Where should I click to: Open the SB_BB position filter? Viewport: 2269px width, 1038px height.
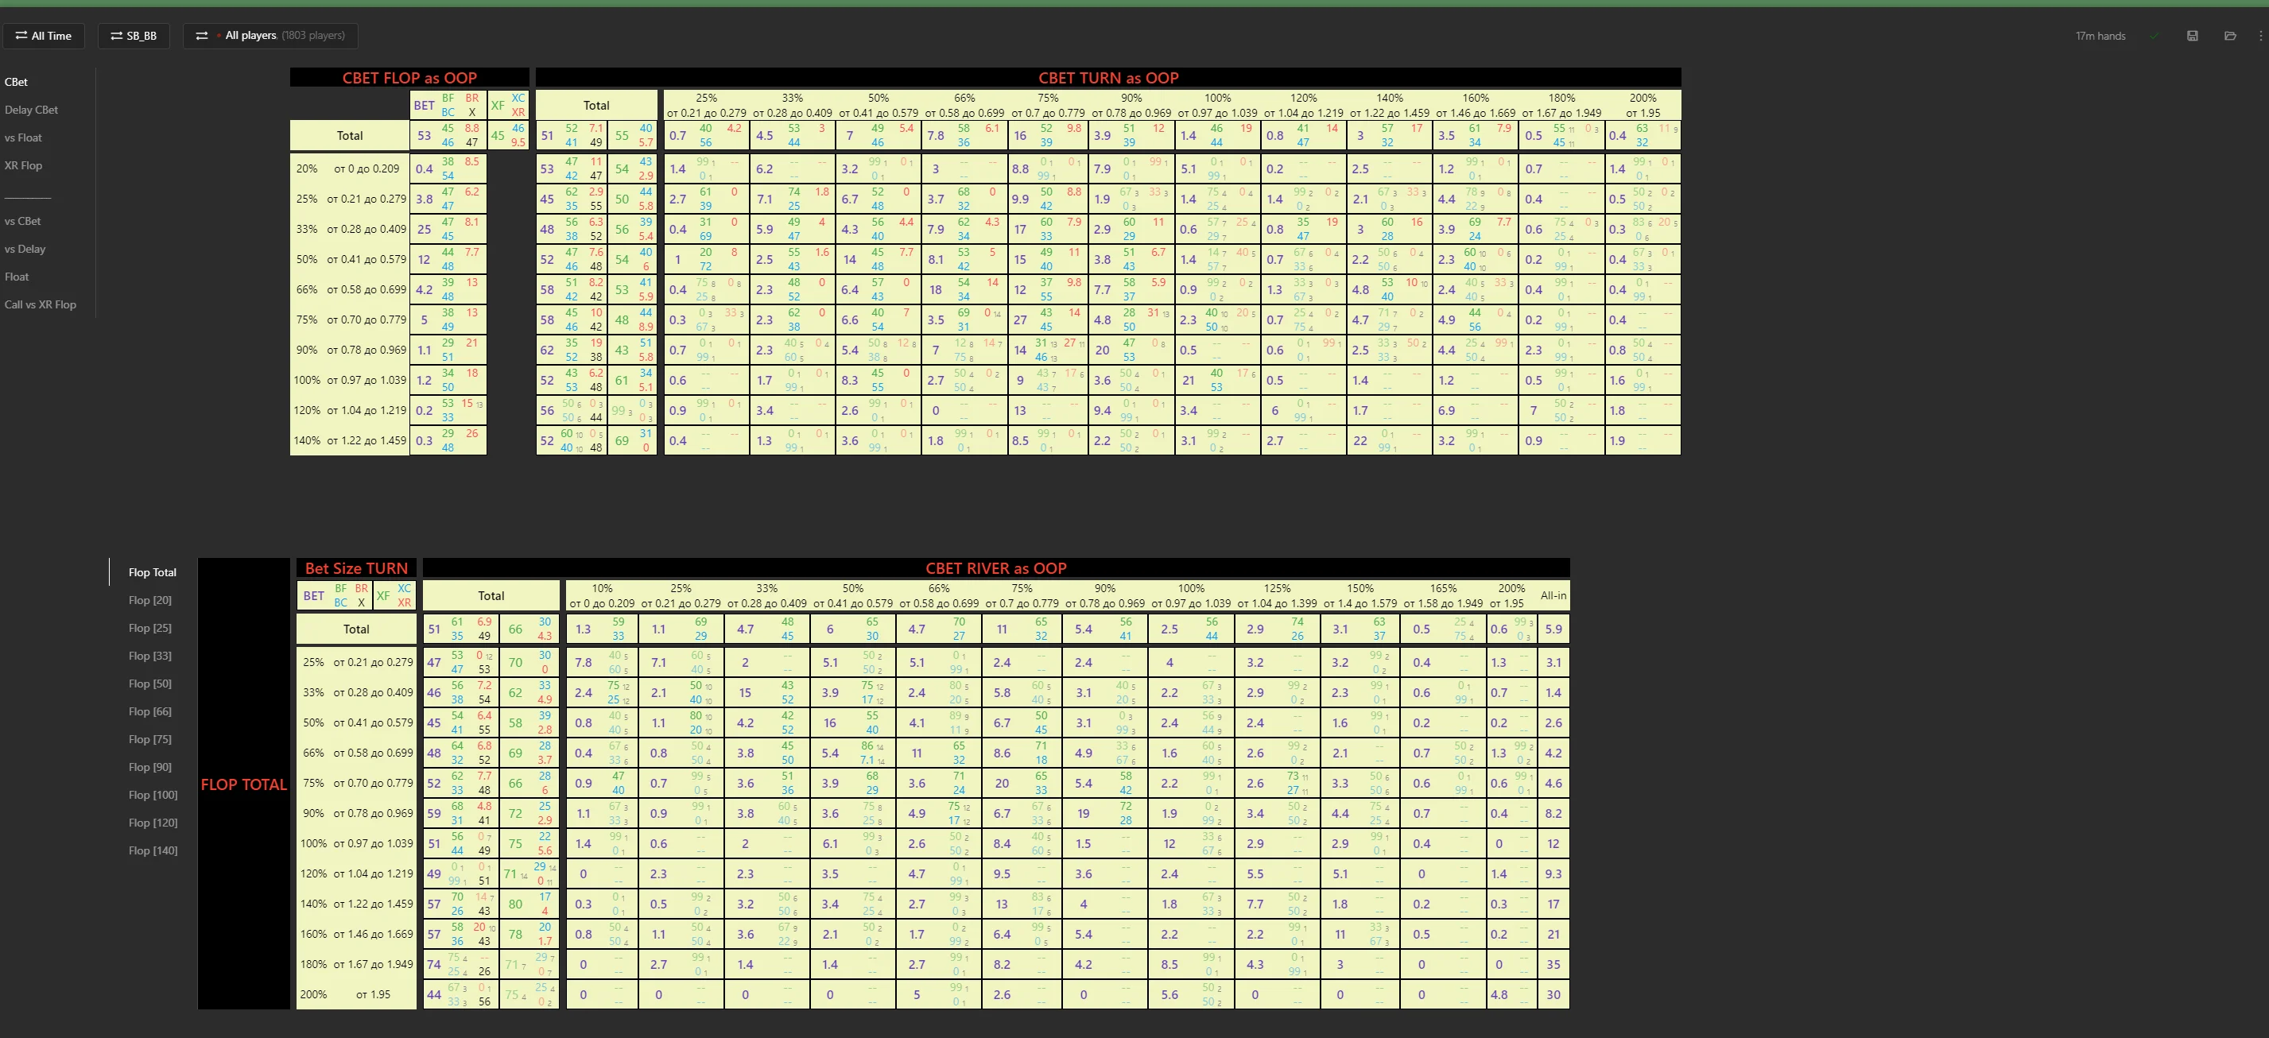click(x=134, y=36)
